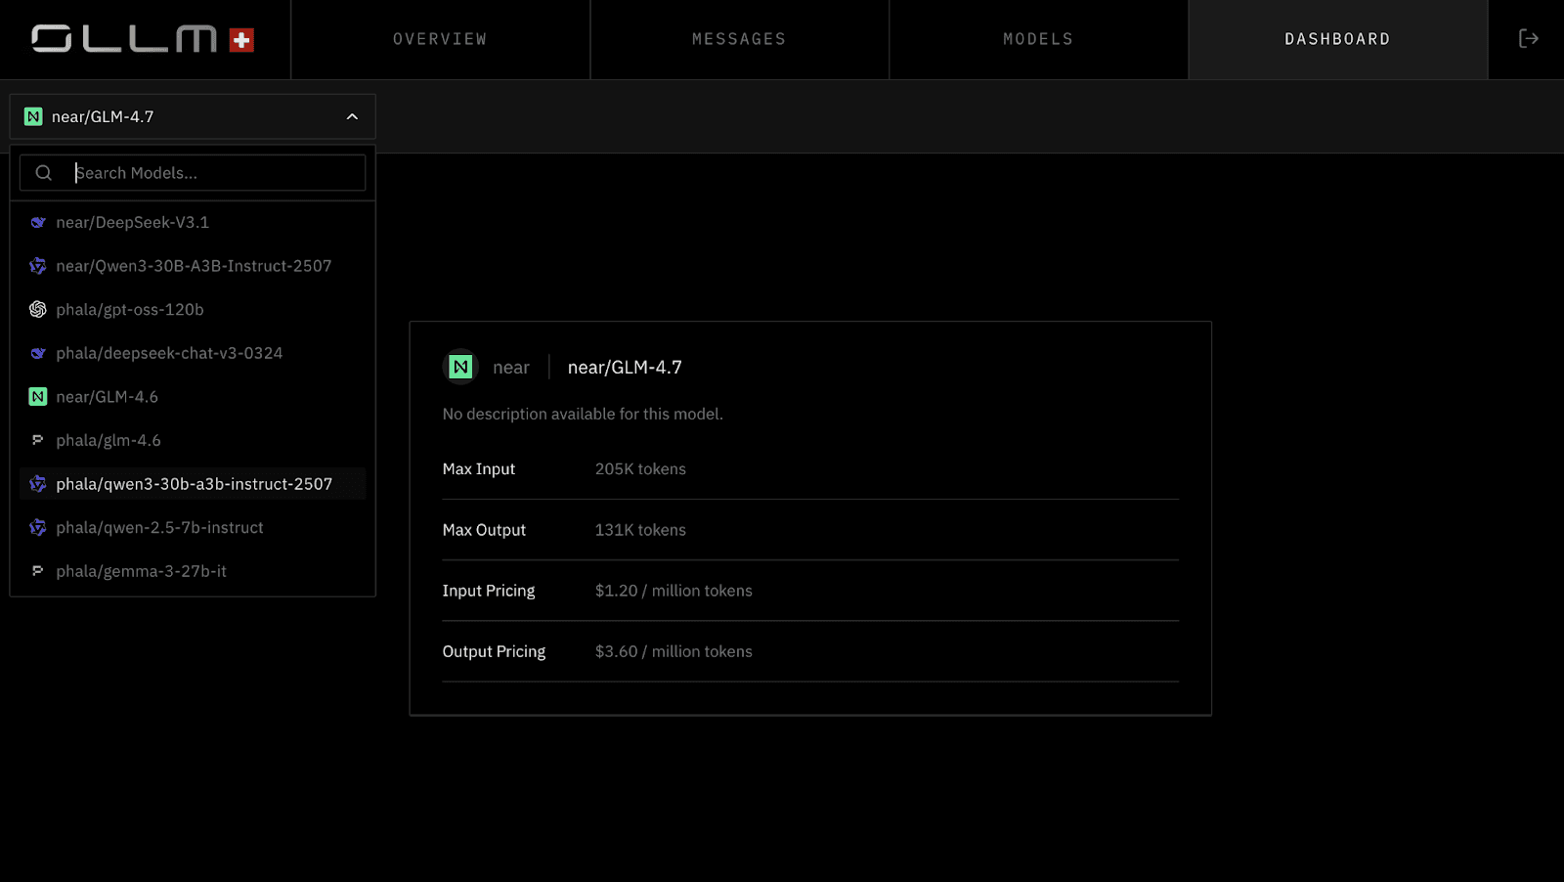Click the red Swiss cross badge
This screenshot has width=1564, height=882.
pyautogui.click(x=241, y=40)
